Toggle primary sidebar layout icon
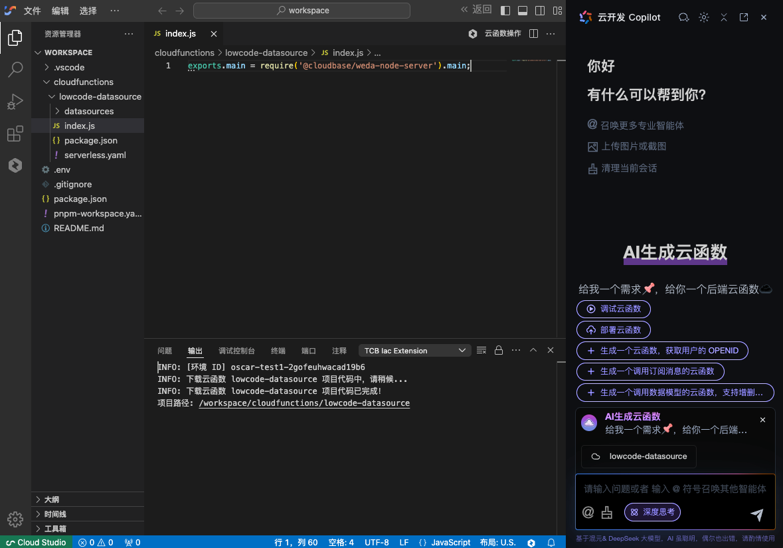783x548 pixels. tap(505, 11)
